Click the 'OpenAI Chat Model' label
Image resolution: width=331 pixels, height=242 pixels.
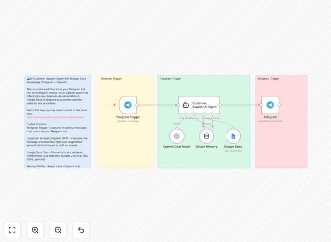pyautogui.click(x=177, y=146)
